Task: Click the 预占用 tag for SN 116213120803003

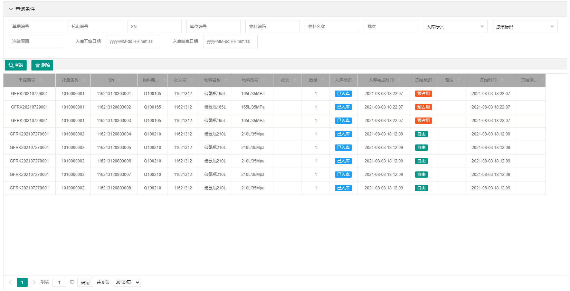Action: (x=424, y=121)
